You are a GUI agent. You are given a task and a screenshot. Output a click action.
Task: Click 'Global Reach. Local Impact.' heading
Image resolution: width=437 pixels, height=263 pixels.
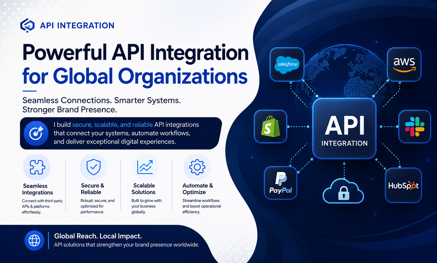pyautogui.click(x=98, y=236)
